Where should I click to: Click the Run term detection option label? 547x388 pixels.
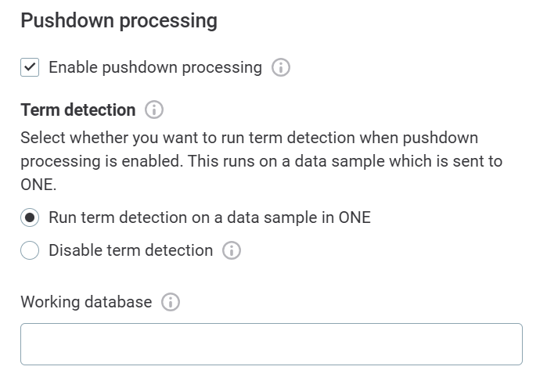[209, 218]
